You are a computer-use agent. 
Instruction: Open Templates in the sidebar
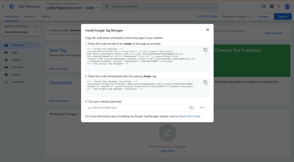click(18, 82)
